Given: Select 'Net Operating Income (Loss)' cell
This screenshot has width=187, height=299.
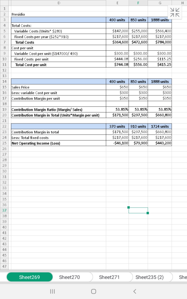Looking at the screenshot, I should 58,143.
